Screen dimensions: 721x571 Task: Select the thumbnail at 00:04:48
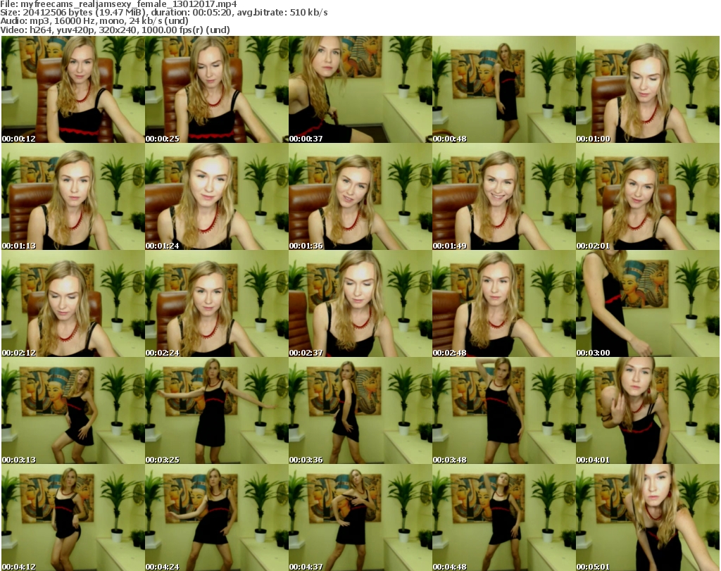504,517
